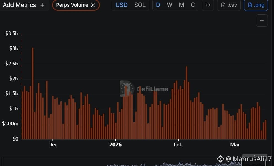
Task: Enable cumulative view with the C option
Action: tap(192, 5)
